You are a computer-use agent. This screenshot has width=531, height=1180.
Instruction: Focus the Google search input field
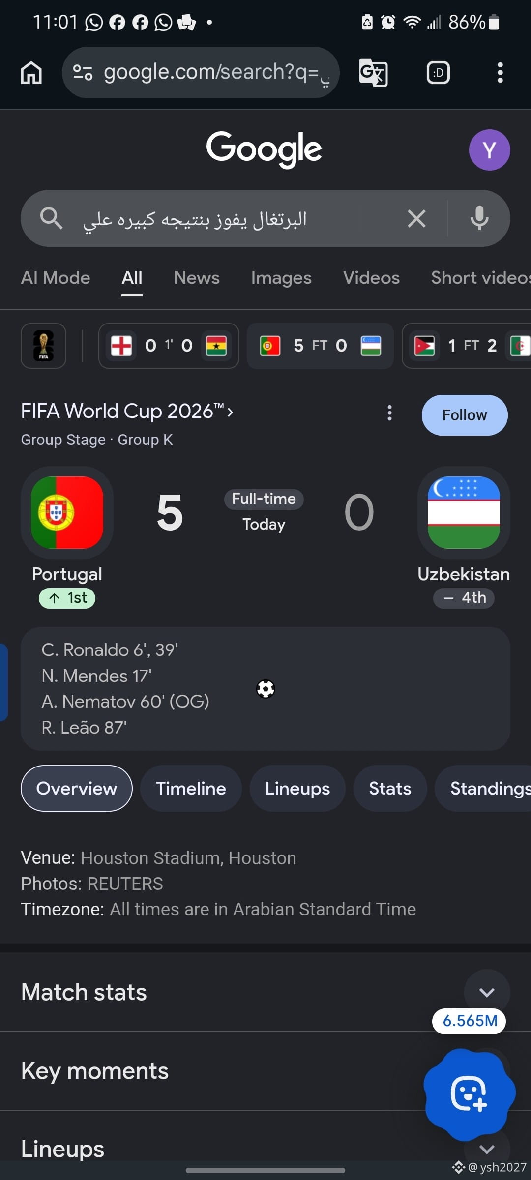236,218
